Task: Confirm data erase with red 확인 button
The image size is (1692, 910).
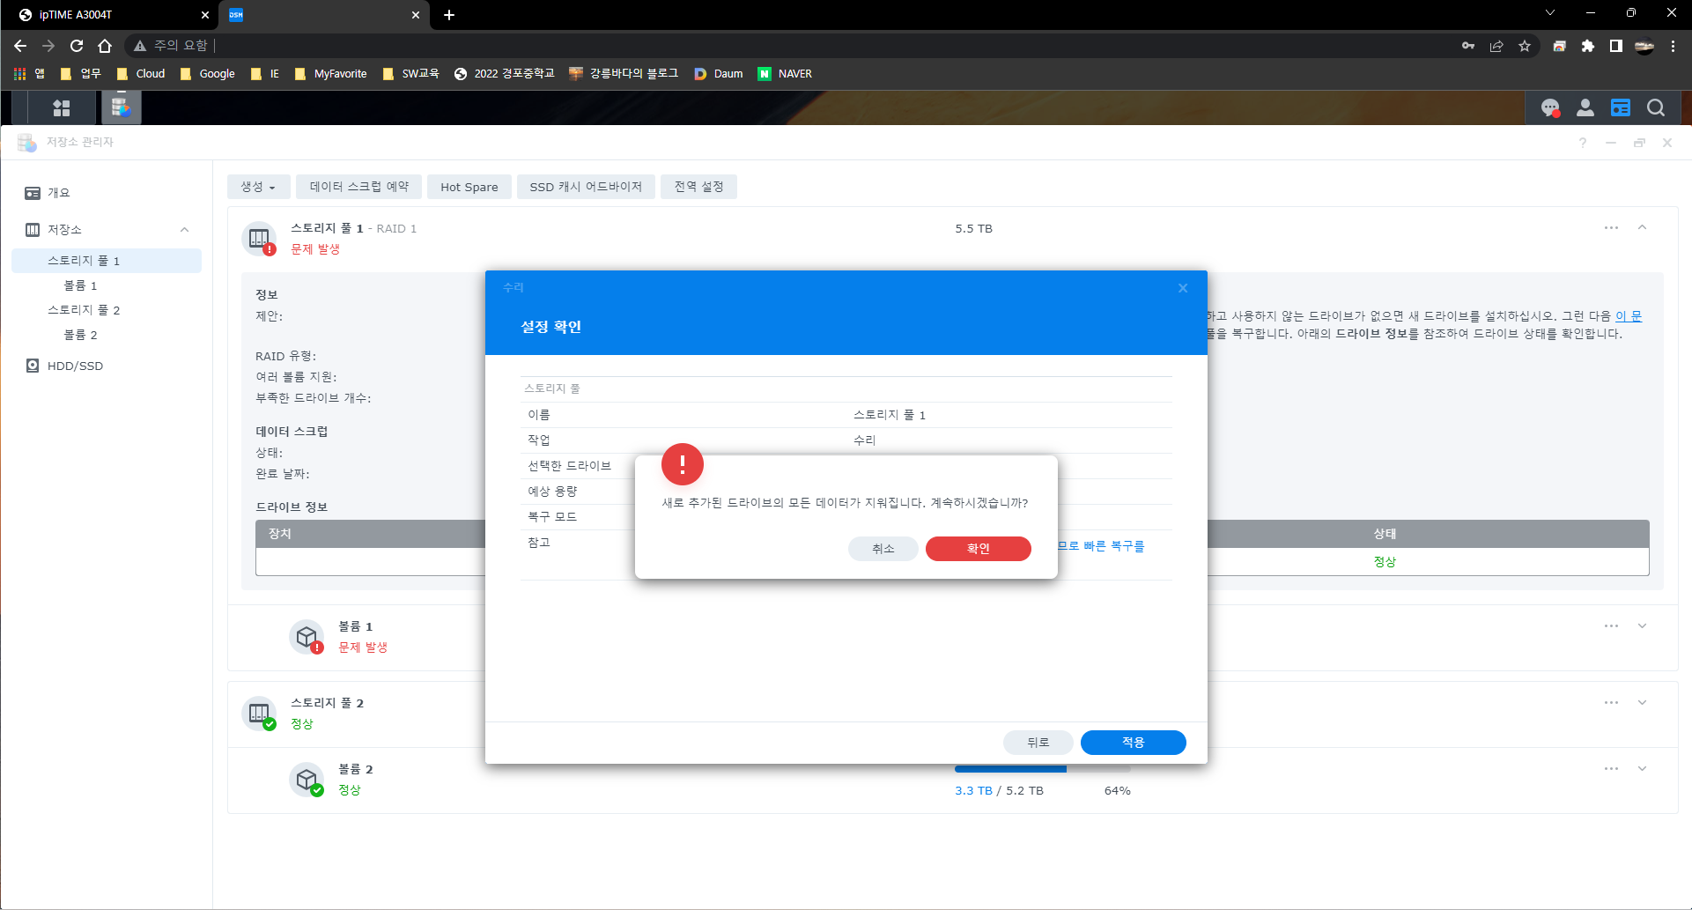Action: 978,548
